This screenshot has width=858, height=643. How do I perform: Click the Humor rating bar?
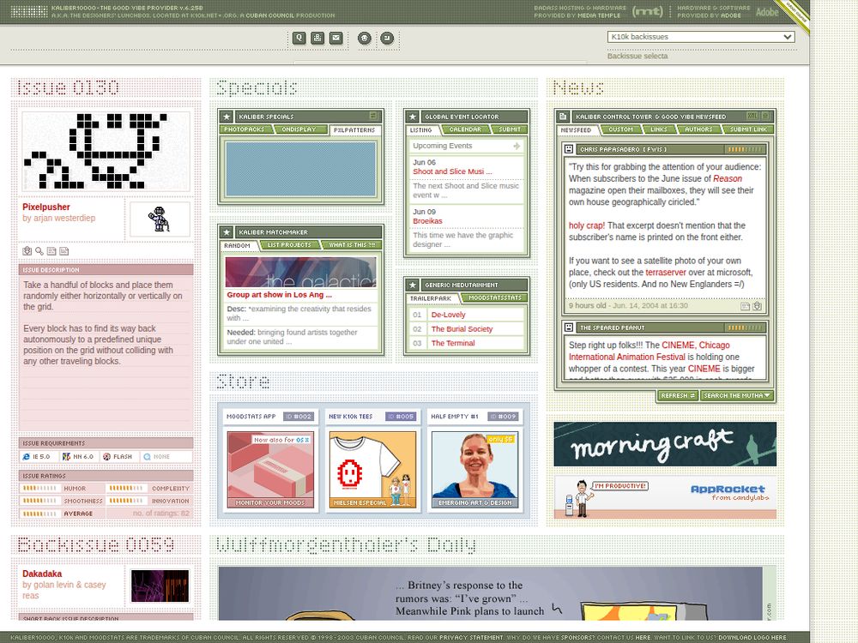(39, 489)
